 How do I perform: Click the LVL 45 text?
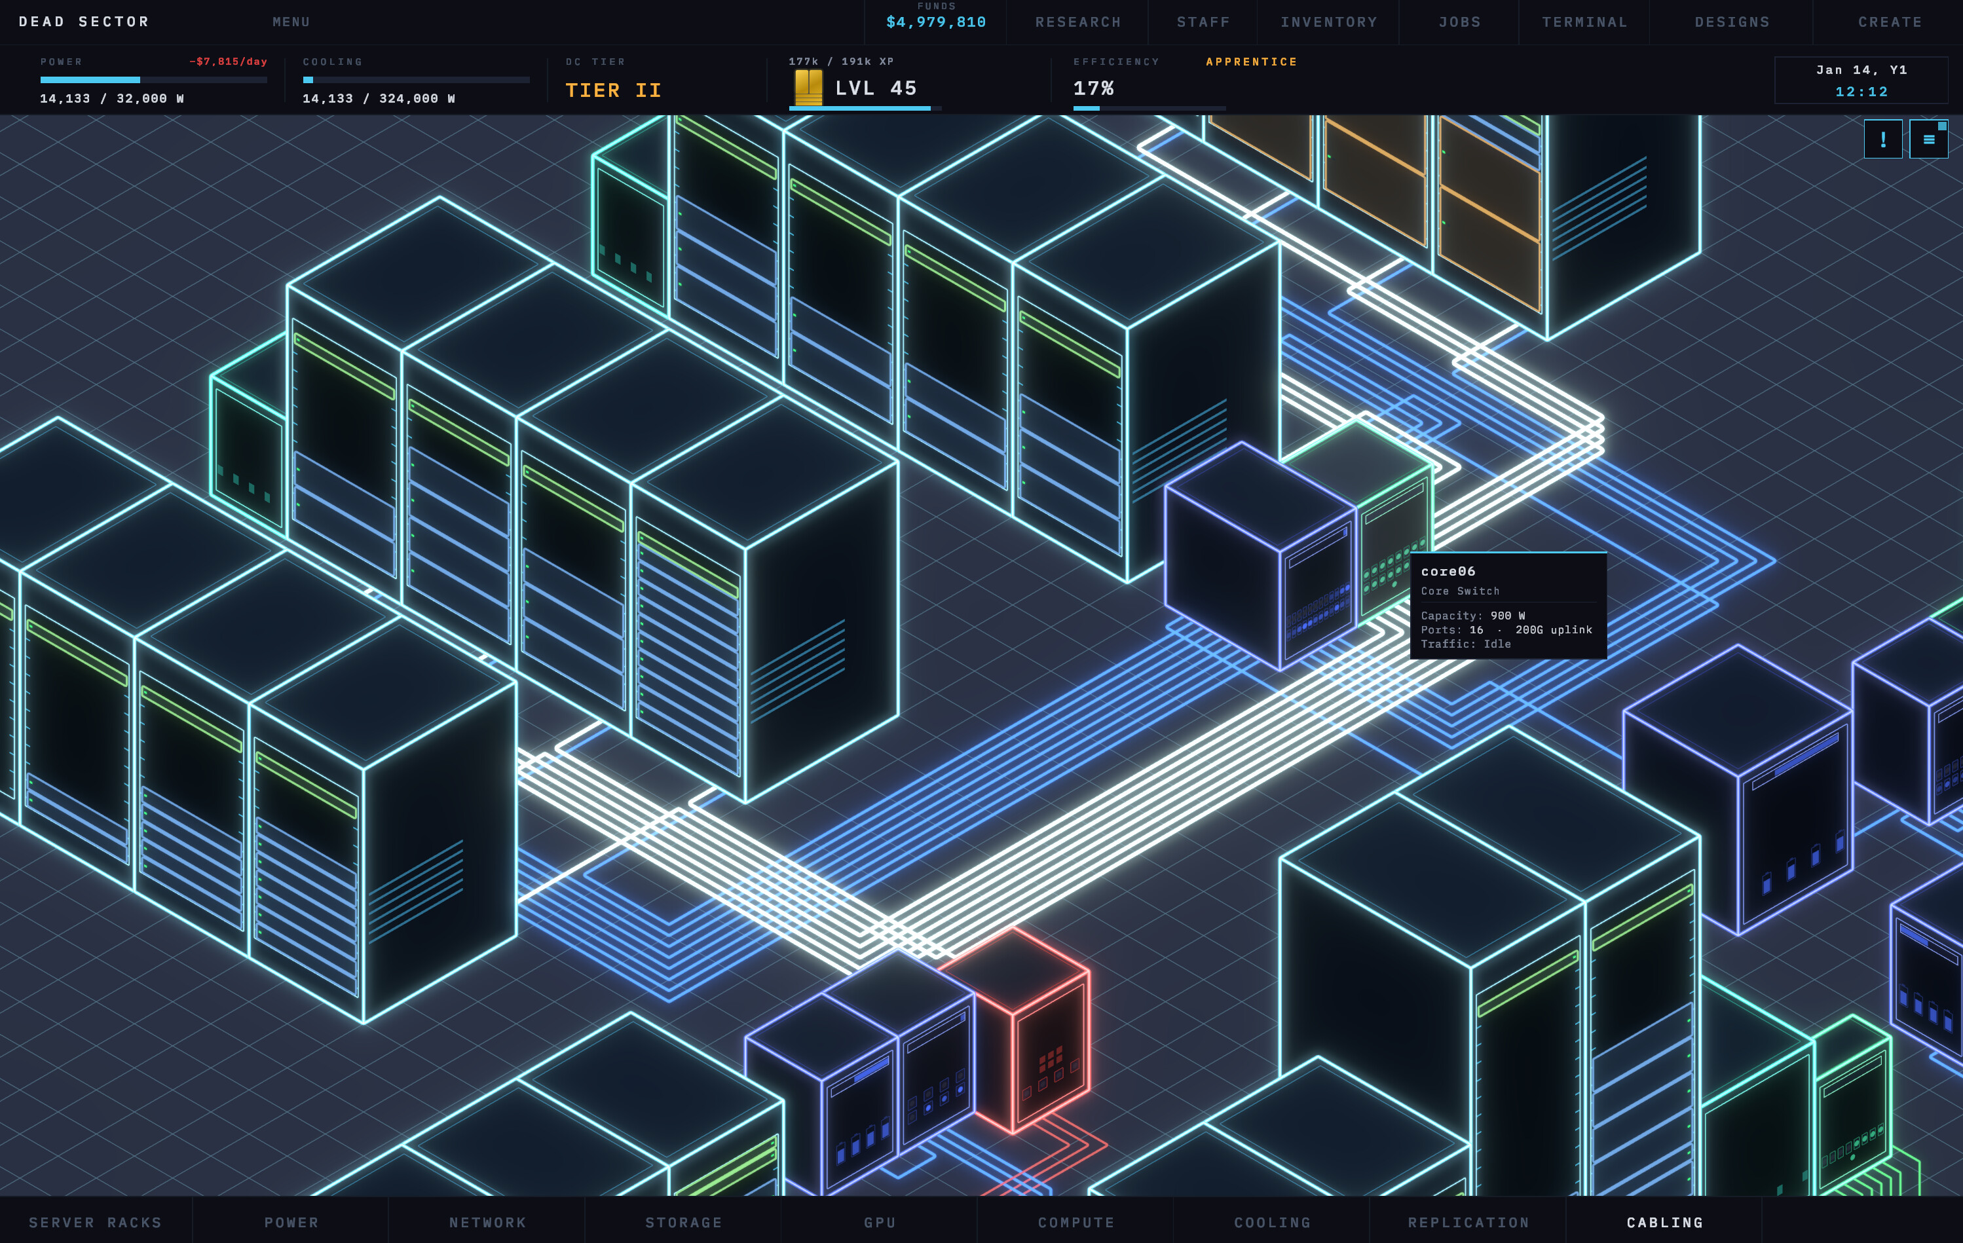pos(876,88)
